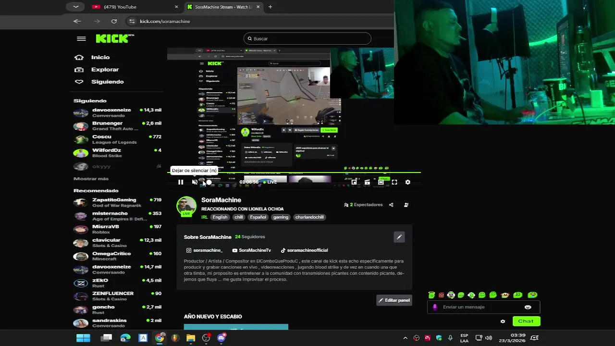Viewport: 615px width, 346px height.
Task: Select the gaming tag
Action: pos(281,217)
